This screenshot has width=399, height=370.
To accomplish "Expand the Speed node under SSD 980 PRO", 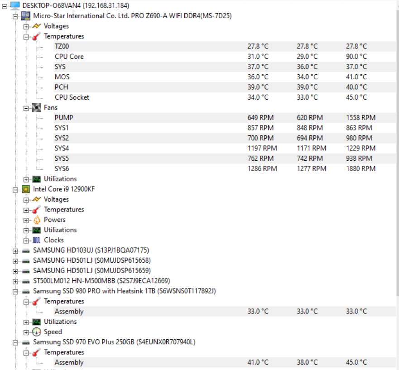I will pyautogui.click(x=26, y=332).
